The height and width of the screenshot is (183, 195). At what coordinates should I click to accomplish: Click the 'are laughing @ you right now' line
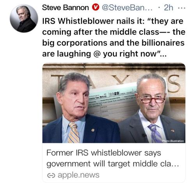pyautogui.click(x=104, y=54)
